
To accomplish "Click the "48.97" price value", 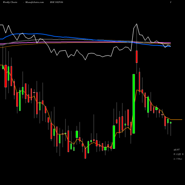I will coord(176,150).
